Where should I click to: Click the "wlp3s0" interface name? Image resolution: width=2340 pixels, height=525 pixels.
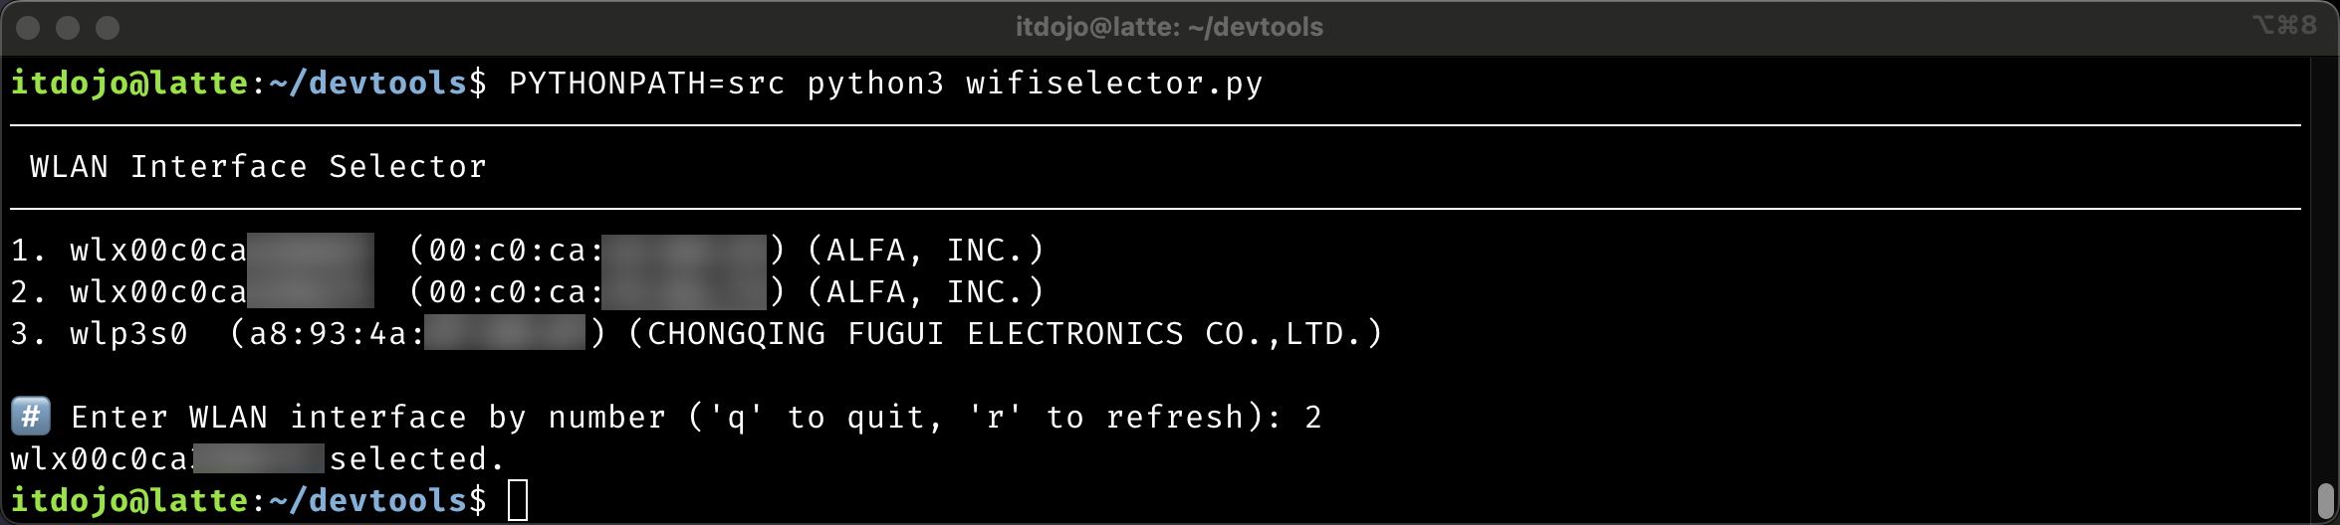click(128, 333)
